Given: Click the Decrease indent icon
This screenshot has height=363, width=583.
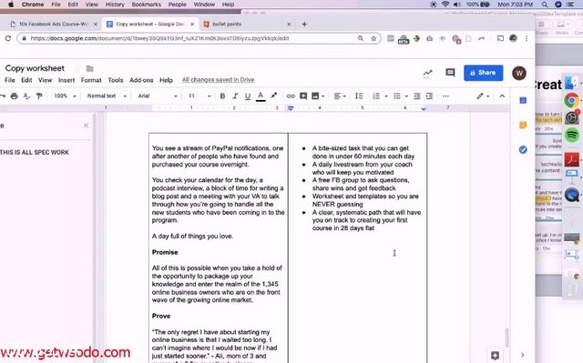Looking at the screenshot, I should tap(417, 96).
